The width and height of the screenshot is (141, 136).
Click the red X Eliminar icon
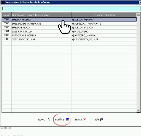(85, 119)
